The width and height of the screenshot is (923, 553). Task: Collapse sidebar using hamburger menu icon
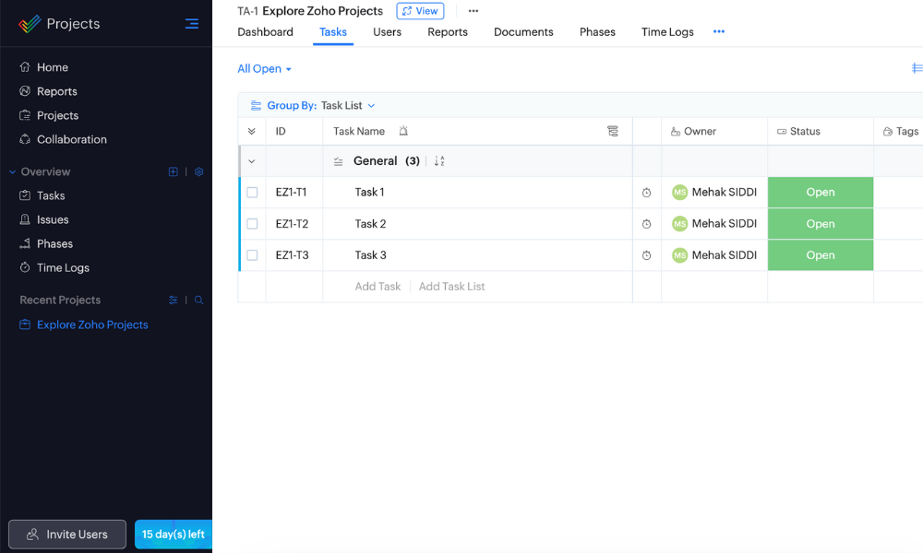click(x=191, y=24)
